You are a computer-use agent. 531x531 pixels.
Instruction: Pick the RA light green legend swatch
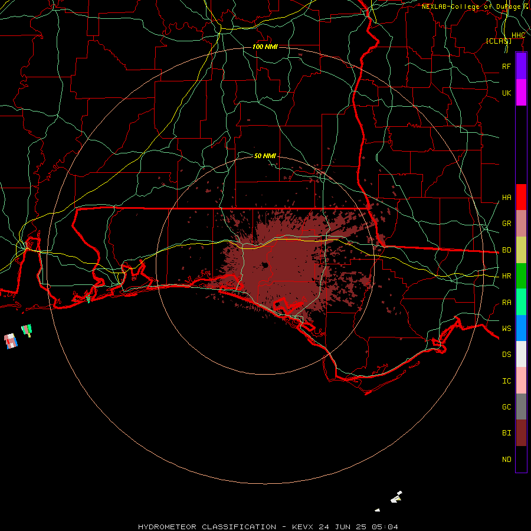pos(521,302)
